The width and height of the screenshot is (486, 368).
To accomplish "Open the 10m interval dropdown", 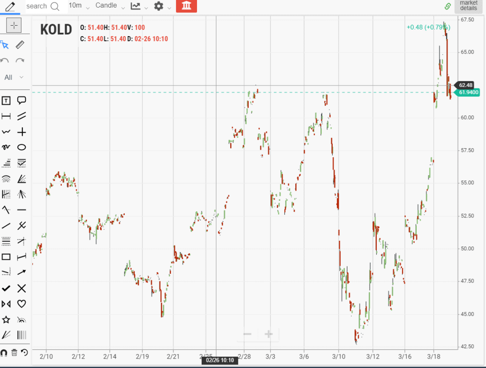I will (x=79, y=6).
